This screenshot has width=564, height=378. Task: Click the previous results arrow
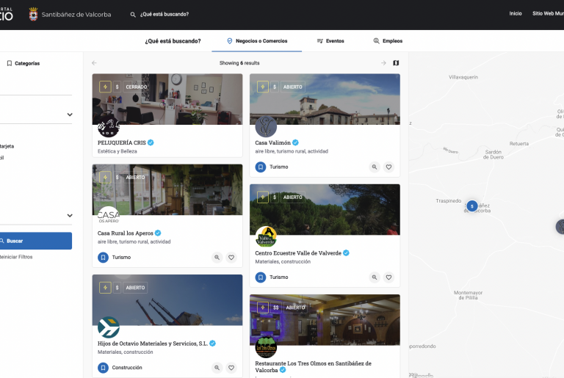tap(94, 63)
